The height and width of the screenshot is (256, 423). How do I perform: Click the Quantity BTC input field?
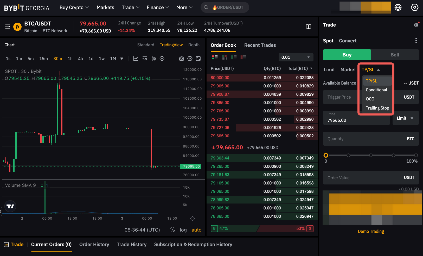point(364,139)
